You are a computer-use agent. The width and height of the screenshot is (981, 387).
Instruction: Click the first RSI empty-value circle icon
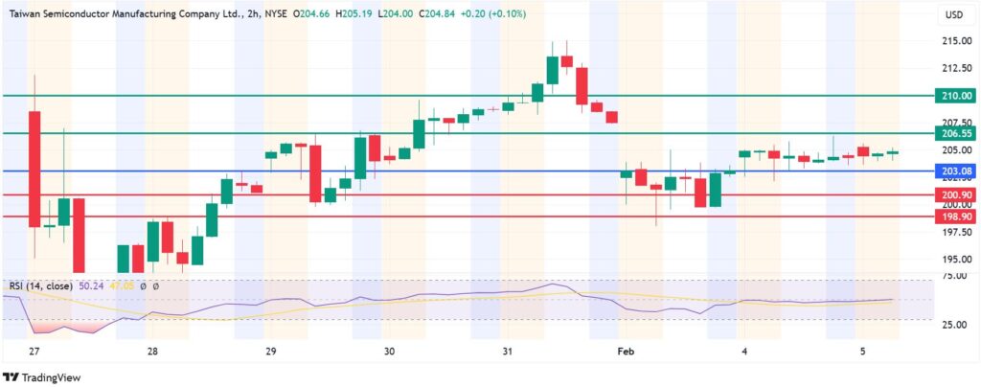(x=143, y=285)
